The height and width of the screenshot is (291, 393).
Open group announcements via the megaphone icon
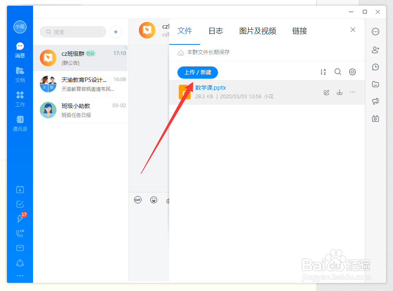(375, 101)
